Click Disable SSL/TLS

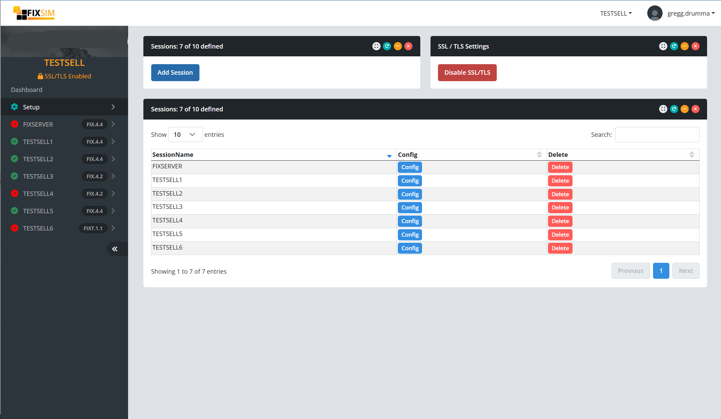click(x=467, y=72)
